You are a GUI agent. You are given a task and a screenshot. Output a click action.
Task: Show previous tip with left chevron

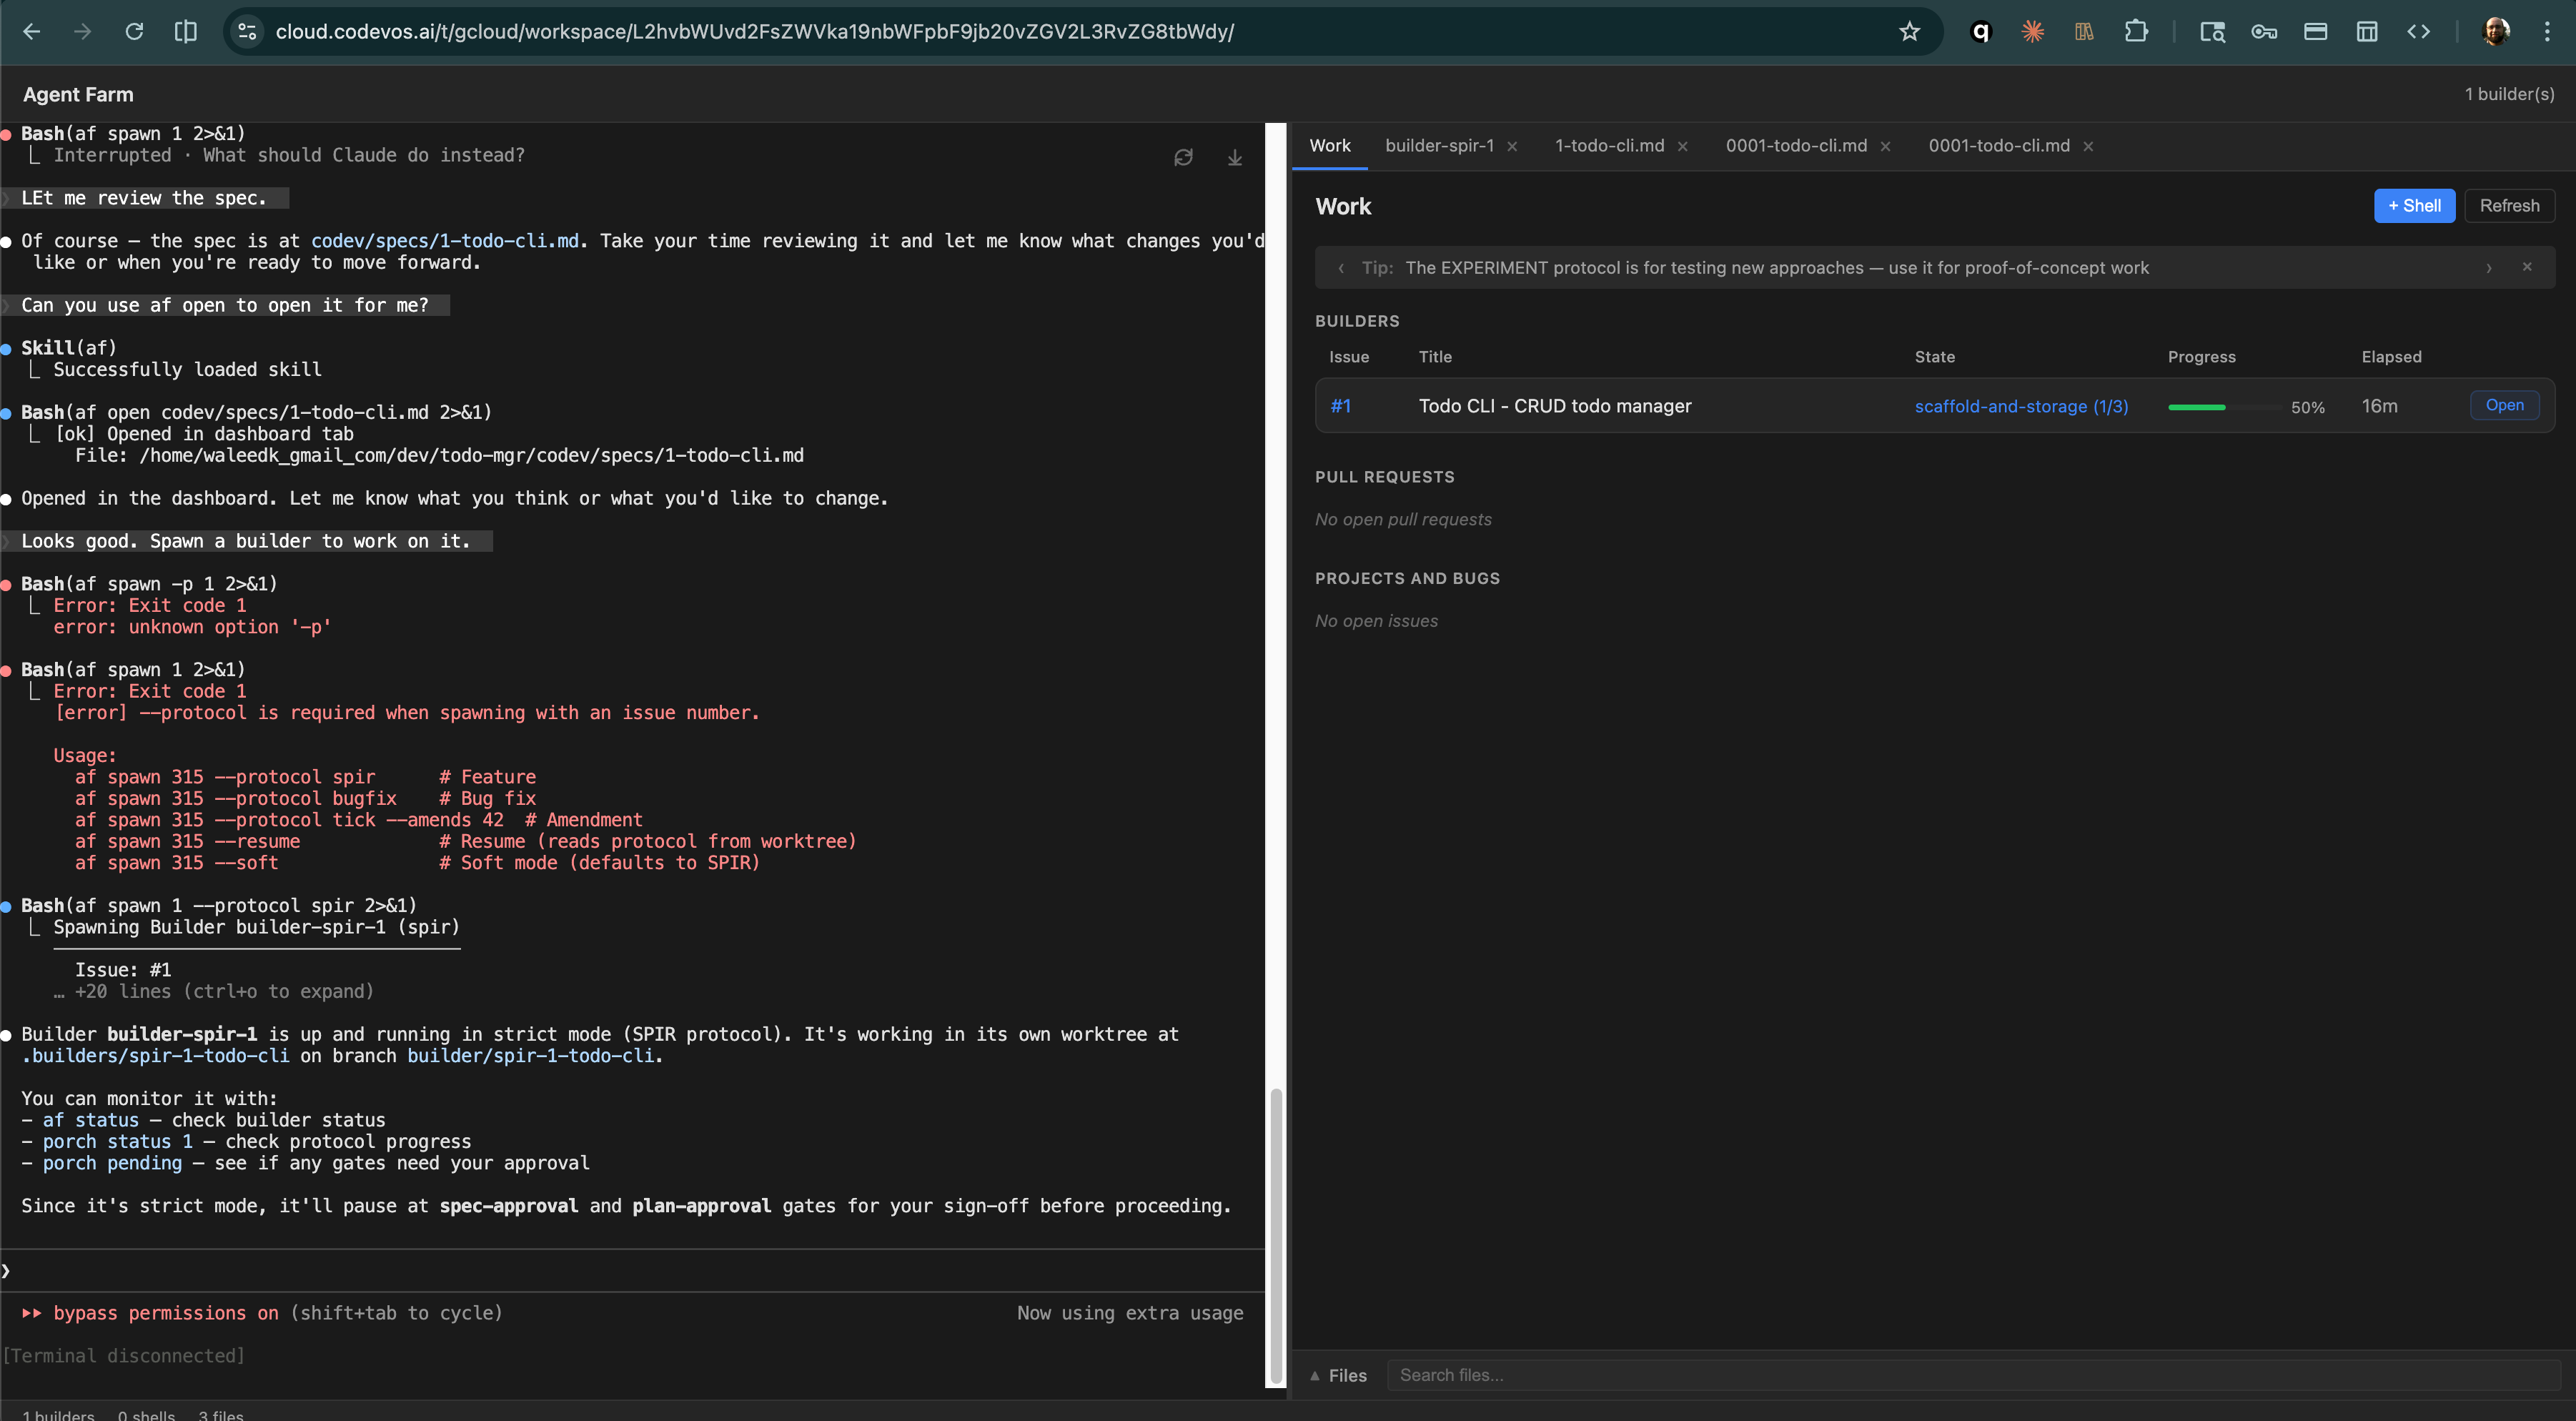[x=1341, y=268]
